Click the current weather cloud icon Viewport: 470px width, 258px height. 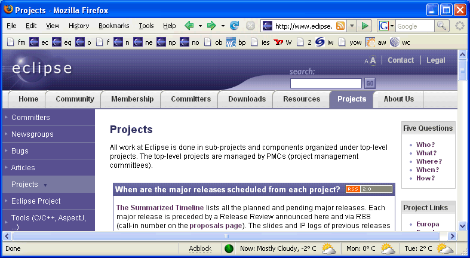pos(328,248)
